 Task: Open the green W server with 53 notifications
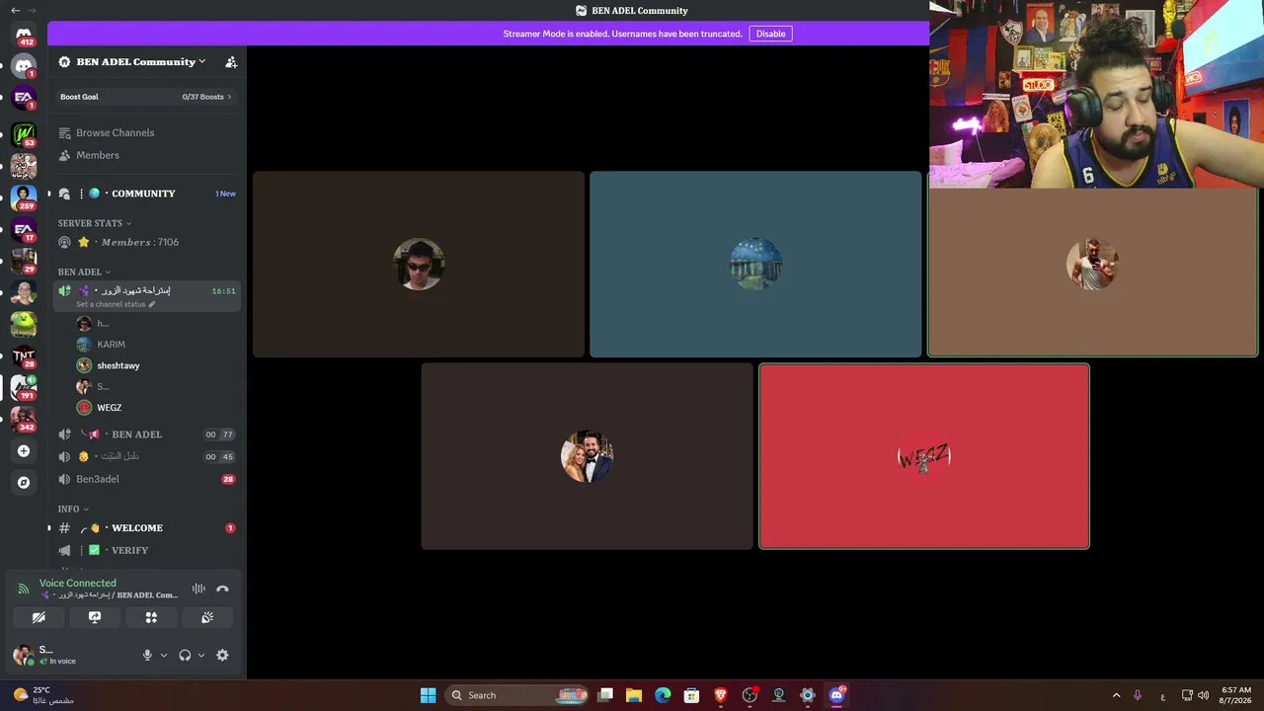point(24,133)
